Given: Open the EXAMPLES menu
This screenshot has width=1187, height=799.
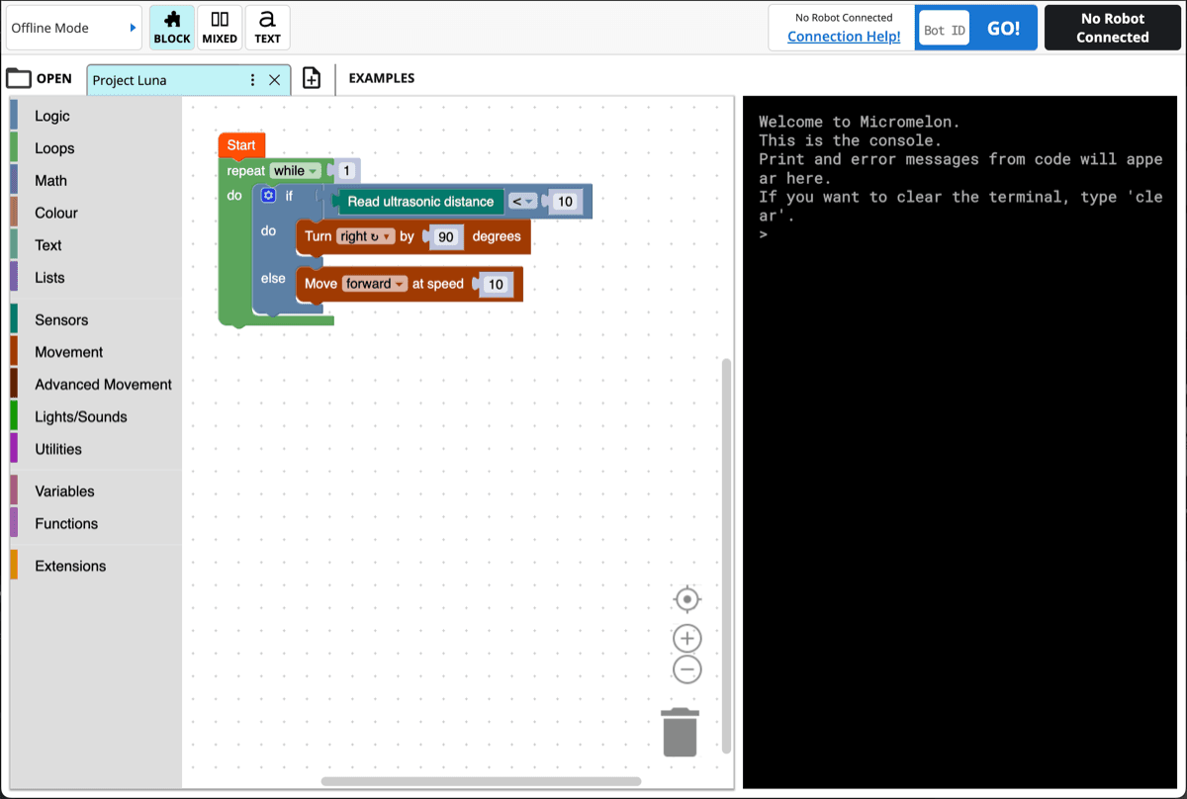Looking at the screenshot, I should pyautogui.click(x=381, y=77).
